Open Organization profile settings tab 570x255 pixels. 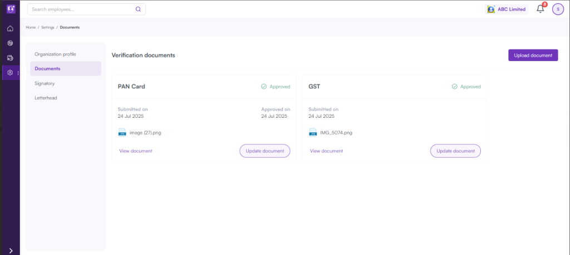[x=66, y=54]
